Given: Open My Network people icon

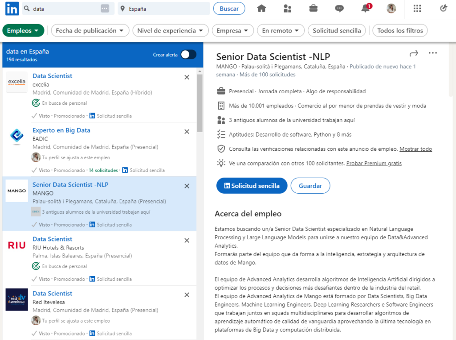Looking at the screenshot, I should point(287,8).
